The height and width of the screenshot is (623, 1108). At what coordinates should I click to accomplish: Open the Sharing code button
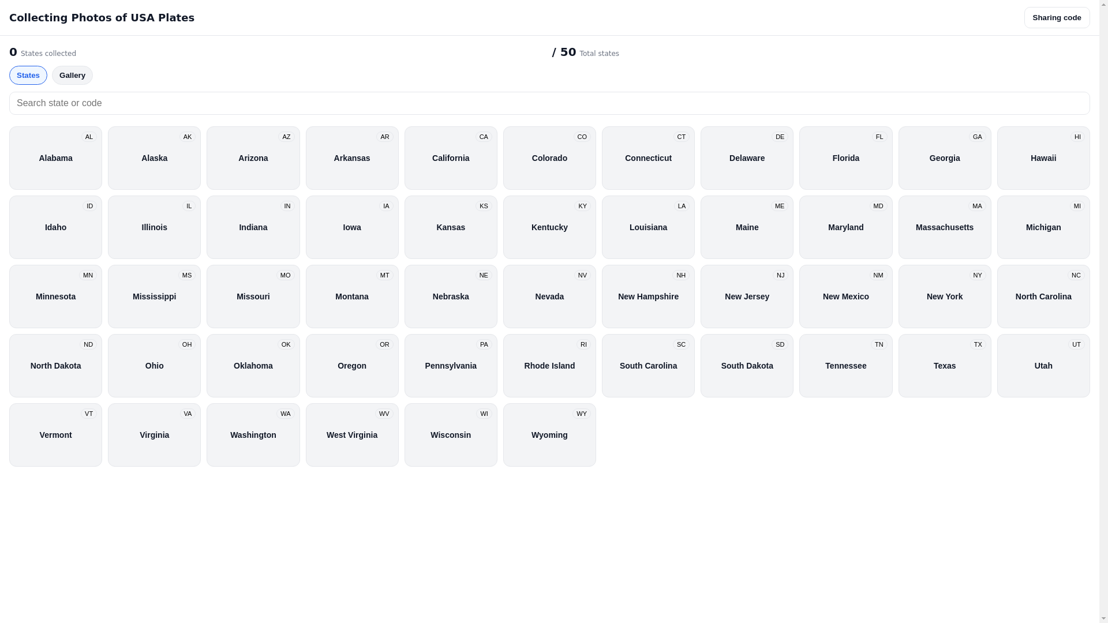1057,18
